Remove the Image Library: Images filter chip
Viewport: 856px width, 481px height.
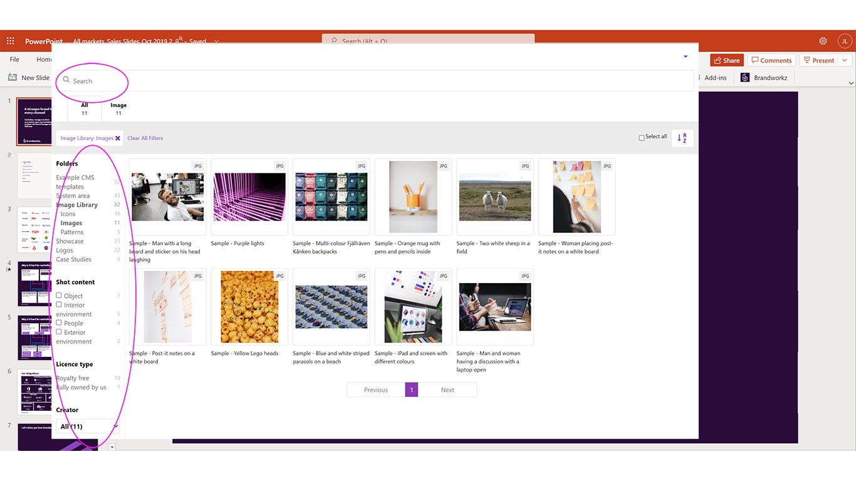click(x=118, y=138)
